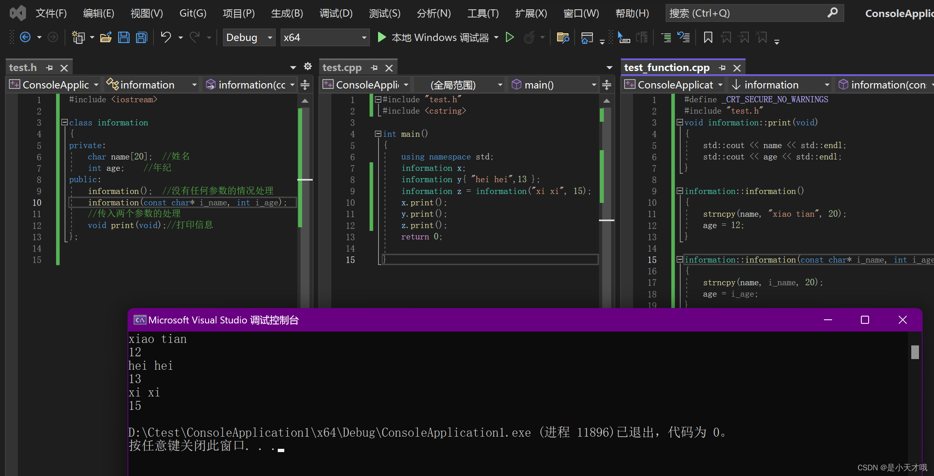The height and width of the screenshot is (476, 934).
Task: Click the test.cpp editor split icon
Action: [606, 85]
